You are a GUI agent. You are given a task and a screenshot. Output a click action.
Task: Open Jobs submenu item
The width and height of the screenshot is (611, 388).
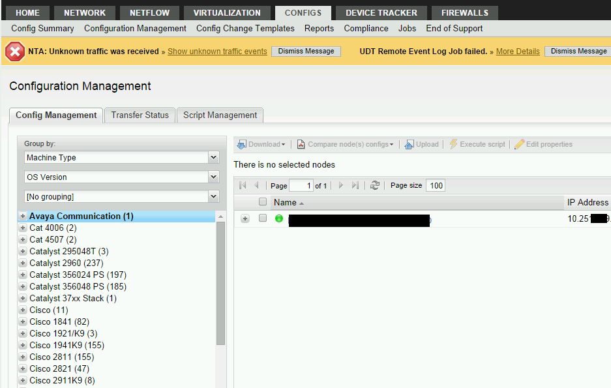point(407,29)
